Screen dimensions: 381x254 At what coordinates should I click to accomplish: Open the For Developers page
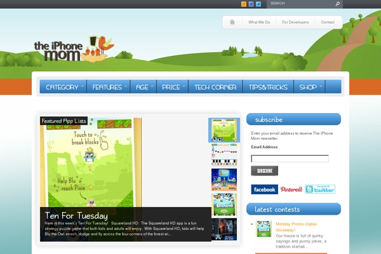[295, 22]
